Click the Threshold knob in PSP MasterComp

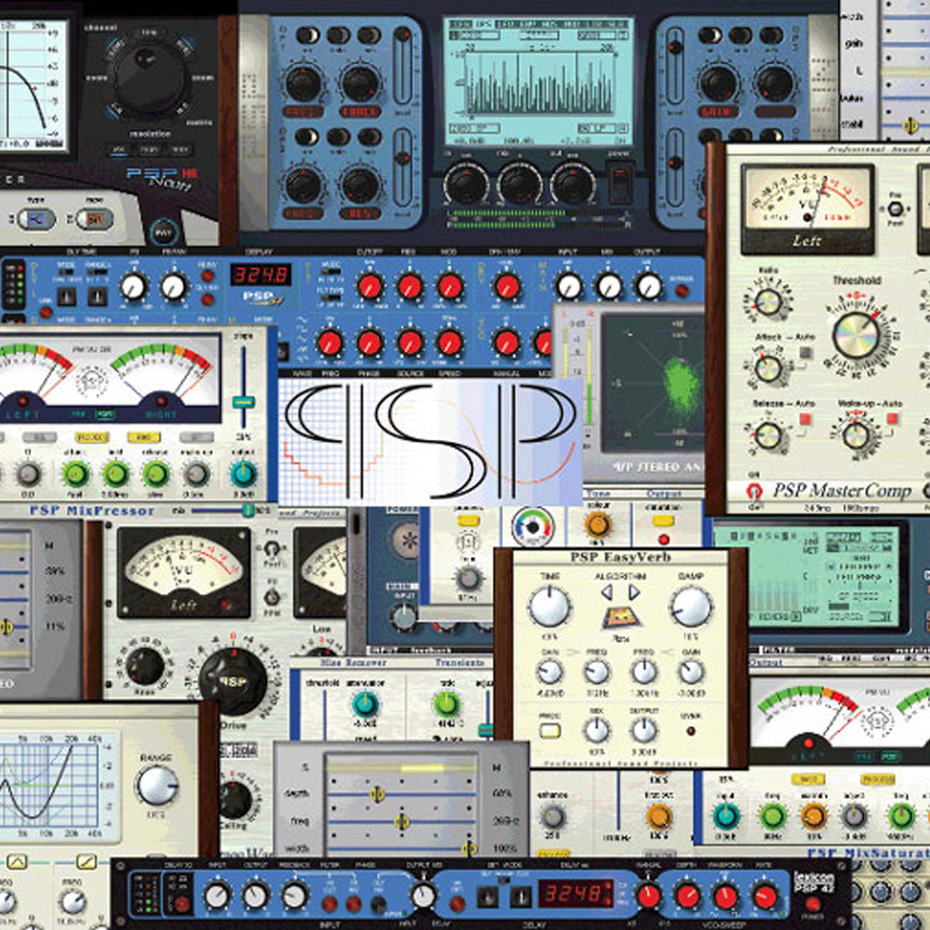857,335
